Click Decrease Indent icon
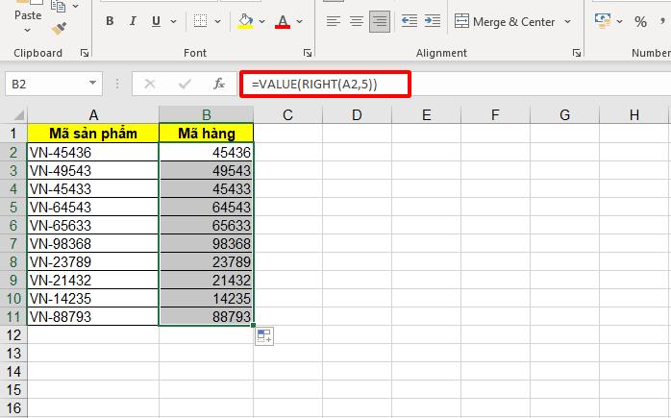Image resolution: width=671 pixels, height=418 pixels. pos(410,21)
